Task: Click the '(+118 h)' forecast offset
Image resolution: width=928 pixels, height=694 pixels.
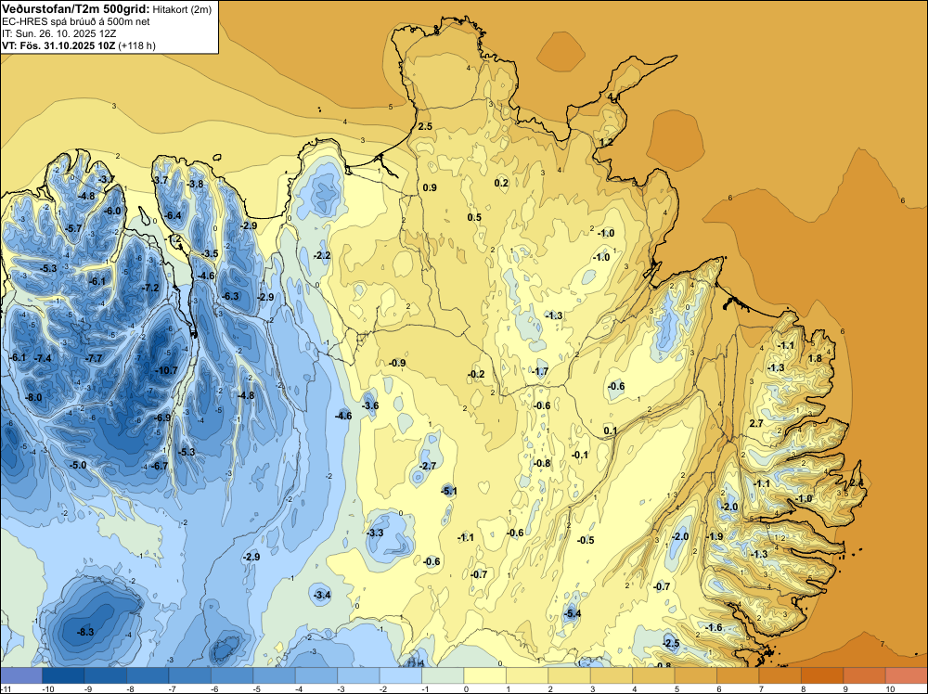Action: tap(136, 45)
